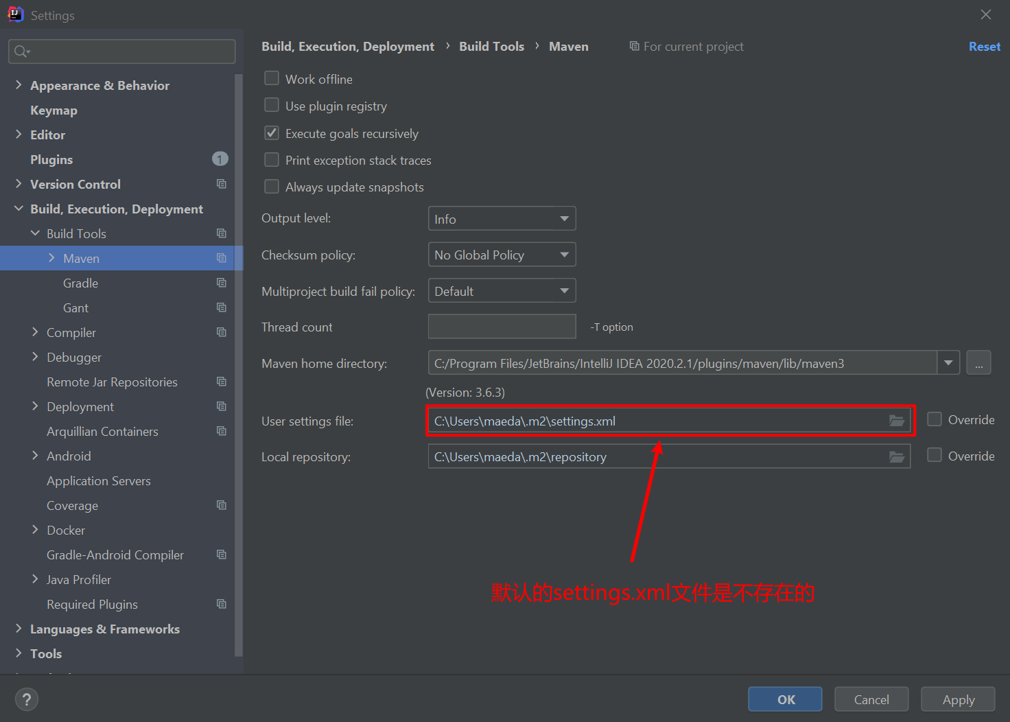Click the Apply button
Viewport: 1010px width, 722px height.
(x=958, y=699)
